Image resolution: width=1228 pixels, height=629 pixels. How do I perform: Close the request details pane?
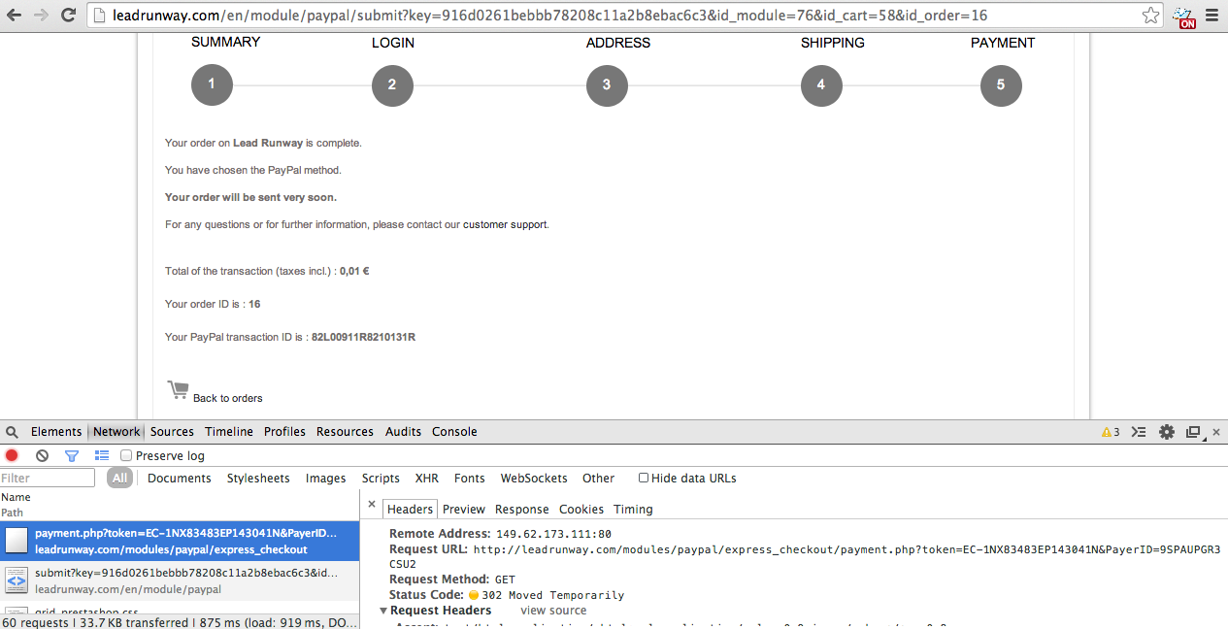(372, 505)
